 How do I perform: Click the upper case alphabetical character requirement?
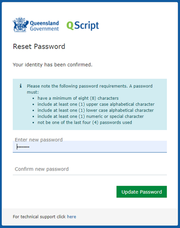pyautogui.click(x=96, y=104)
